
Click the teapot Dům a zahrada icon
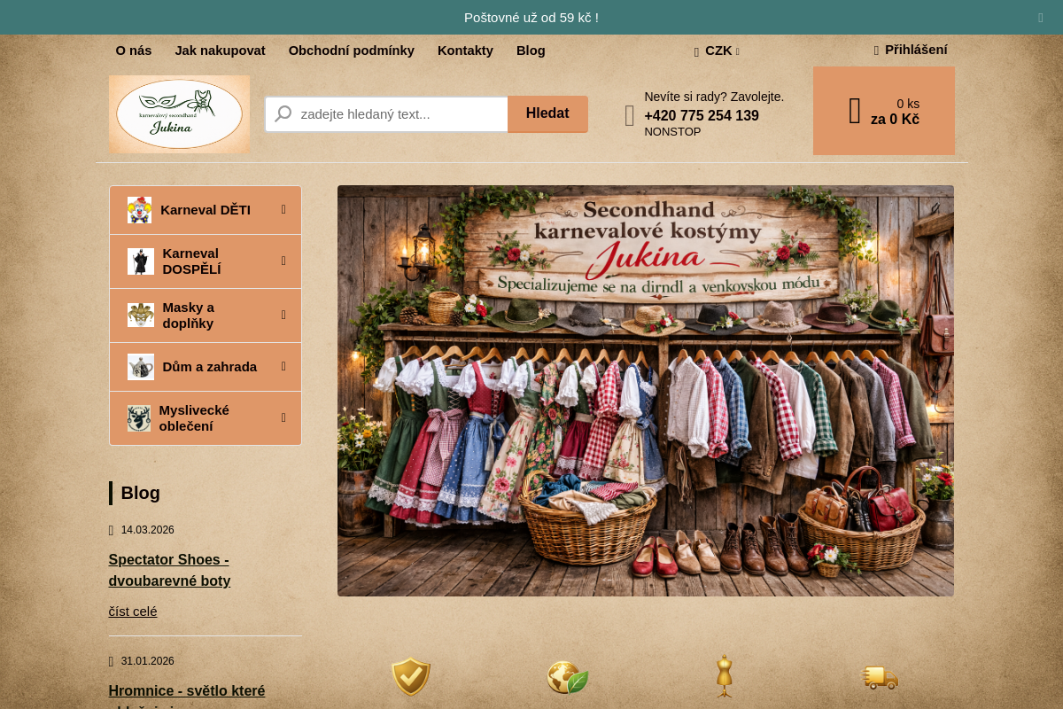[140, 367]
